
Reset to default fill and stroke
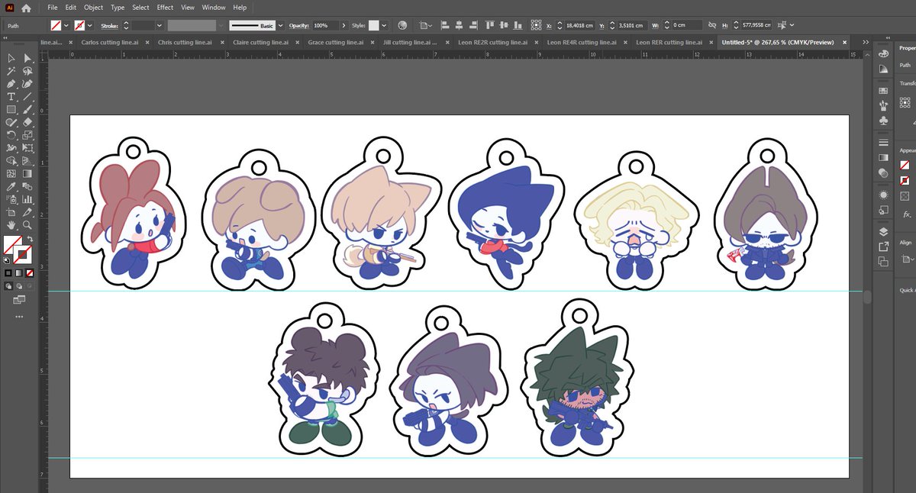tap(8, 260)
